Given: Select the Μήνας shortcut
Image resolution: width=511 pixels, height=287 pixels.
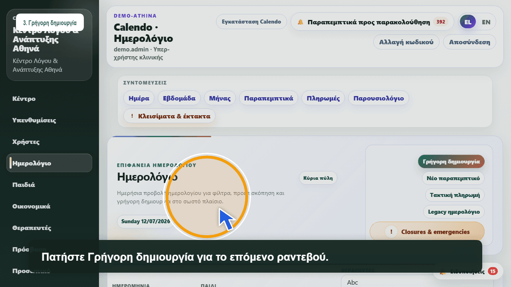Looking at the screenshot, I should coord(220,98).
